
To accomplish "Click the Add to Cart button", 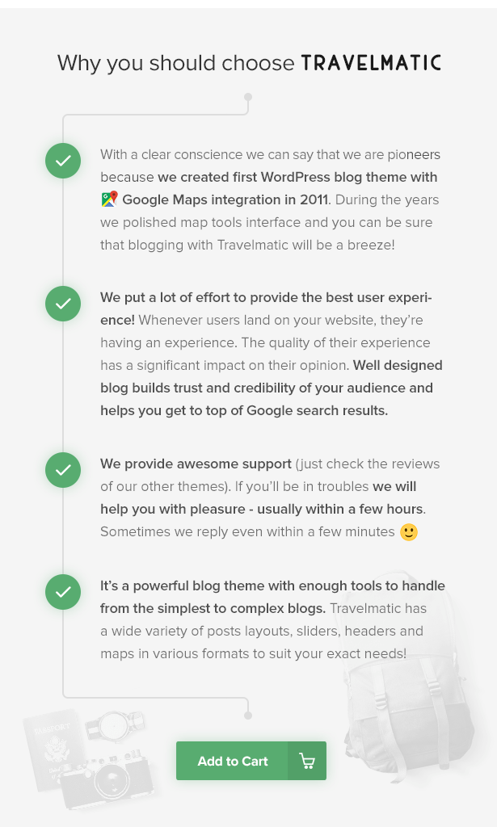I will 251,761.
